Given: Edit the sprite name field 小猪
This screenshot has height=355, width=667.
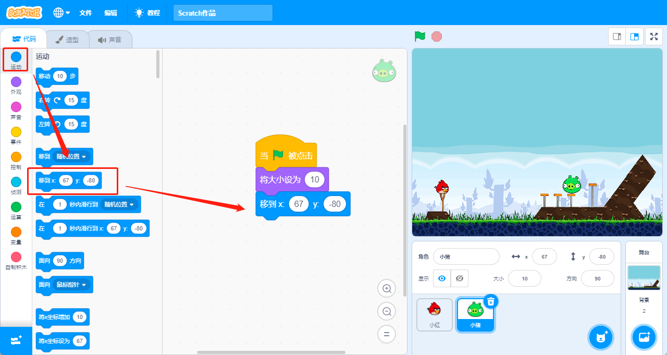Looking at the screenshot, I should (x=466, y=256).
